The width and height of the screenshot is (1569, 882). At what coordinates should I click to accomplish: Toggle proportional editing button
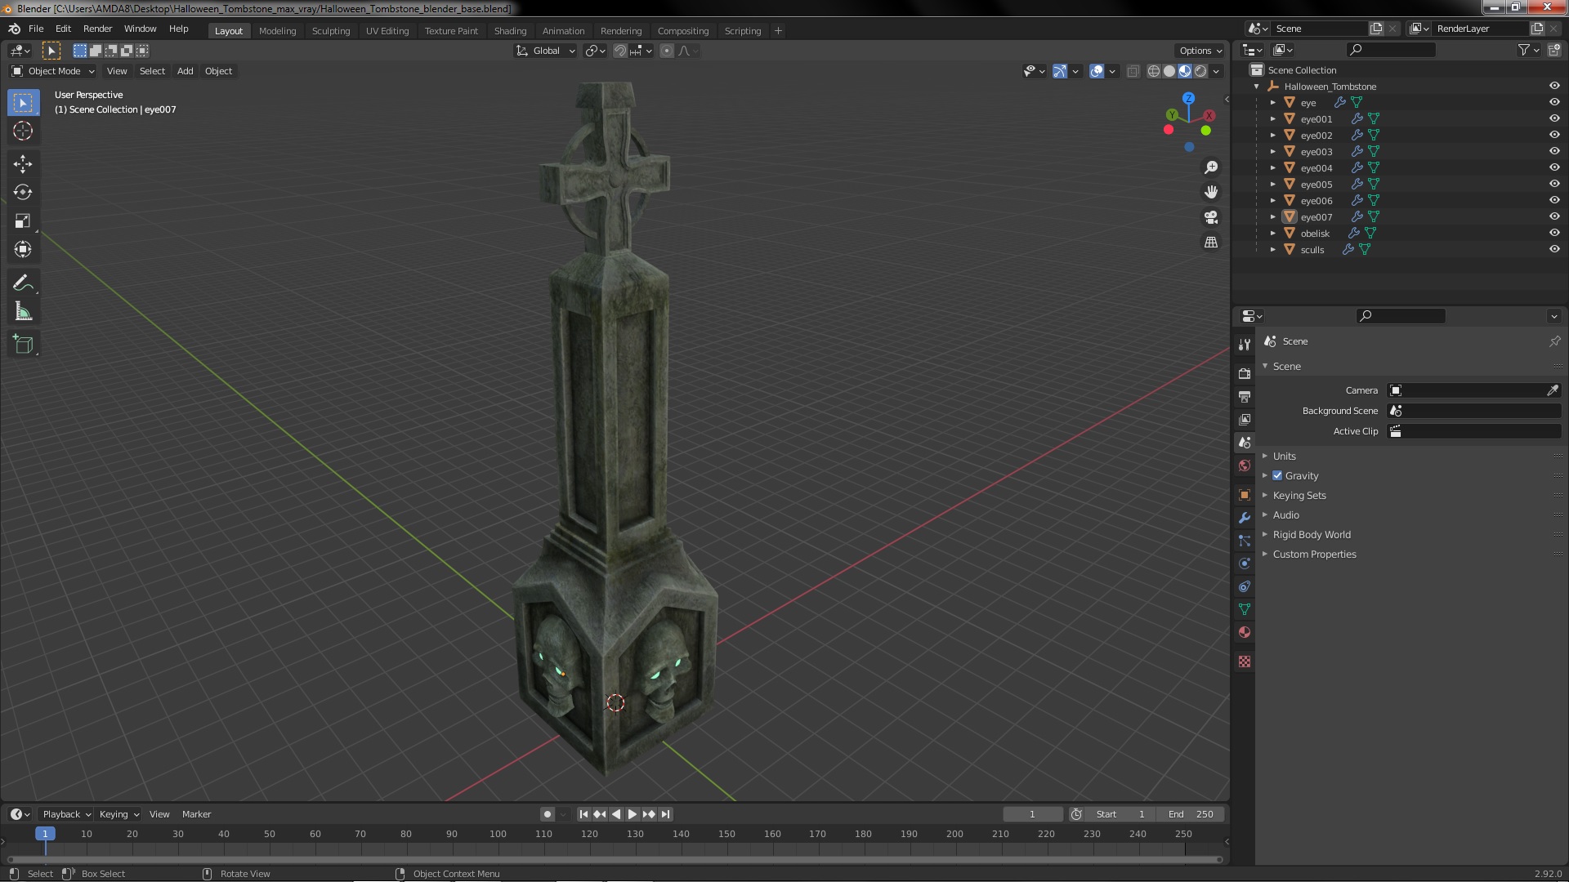click(x=667, y=51)
